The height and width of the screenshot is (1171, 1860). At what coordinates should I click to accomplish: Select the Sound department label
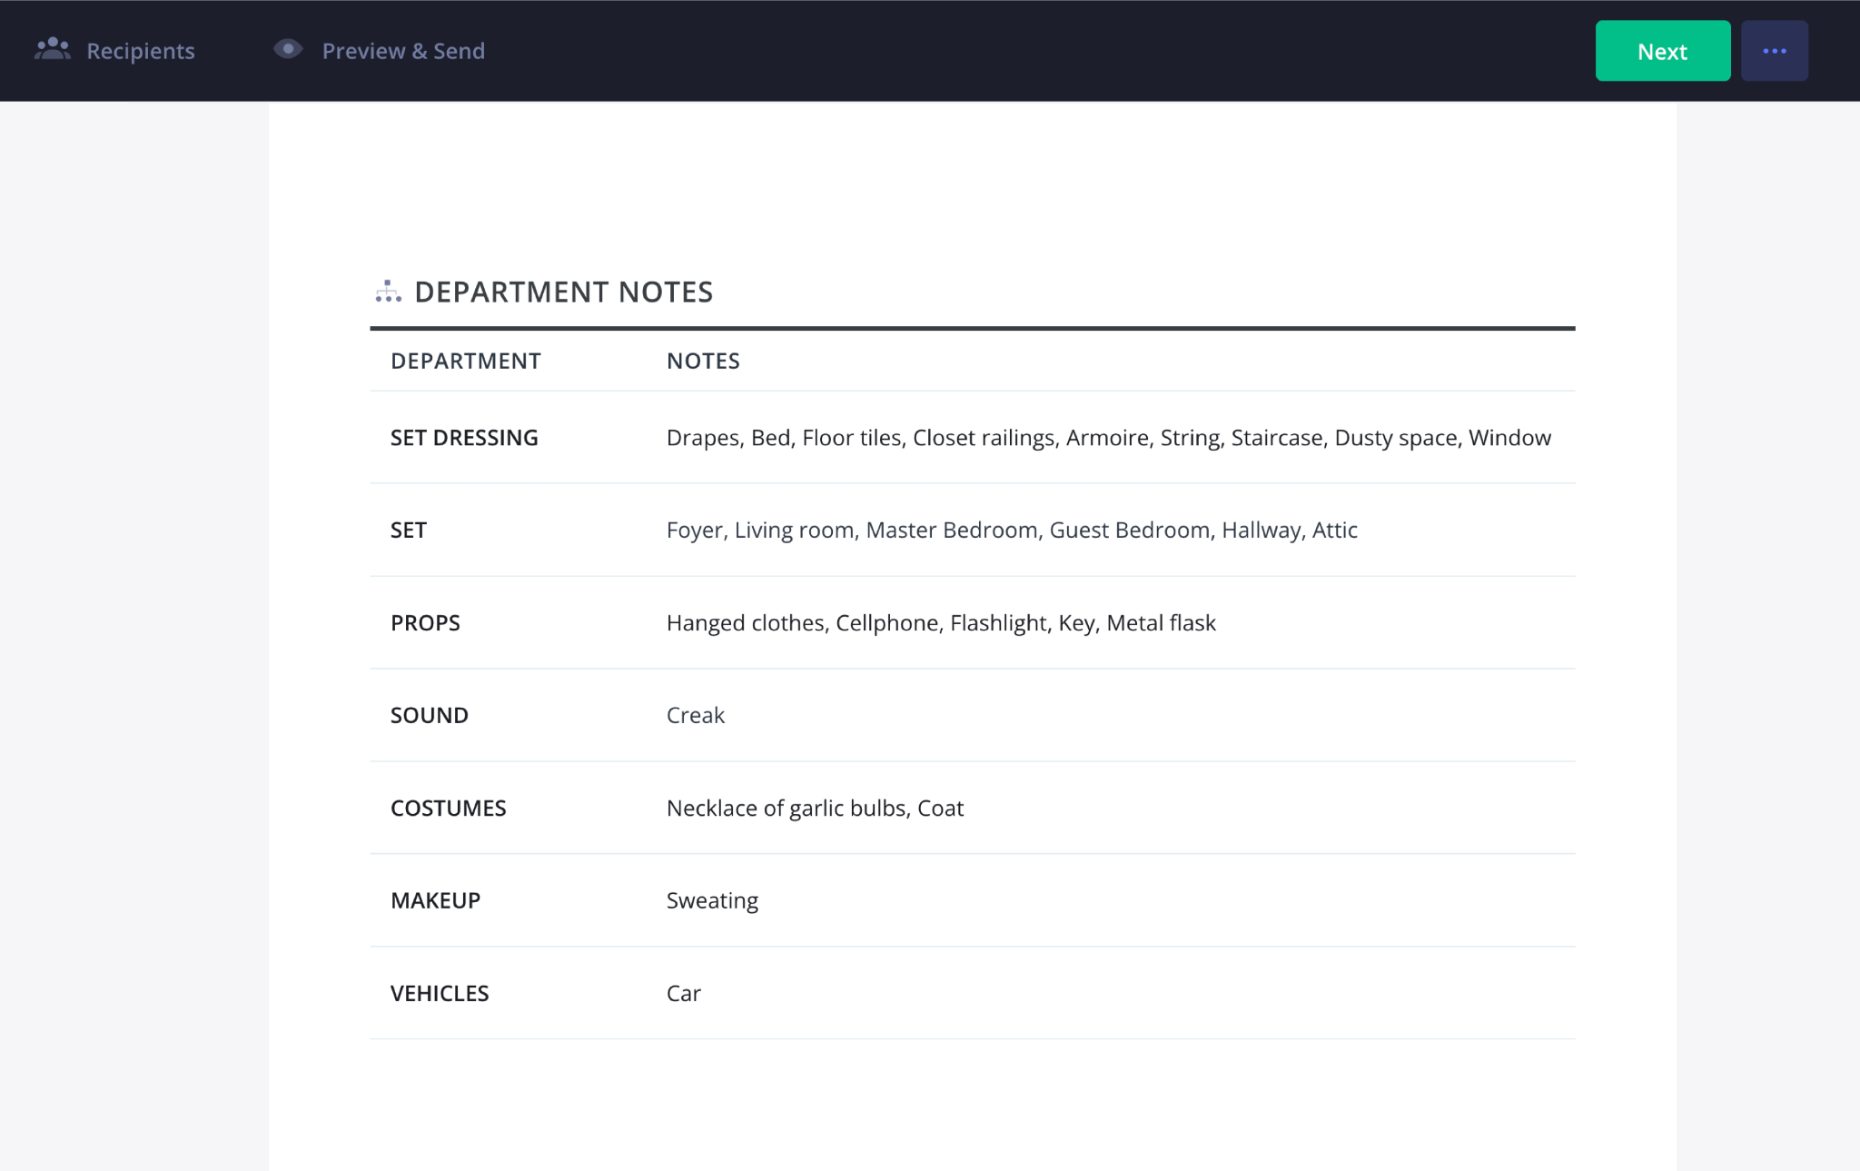click(429, 716)
